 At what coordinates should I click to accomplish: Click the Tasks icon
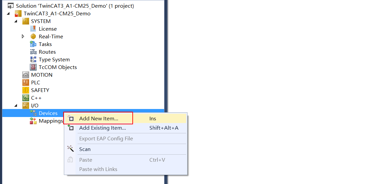[x=33, y=44]
